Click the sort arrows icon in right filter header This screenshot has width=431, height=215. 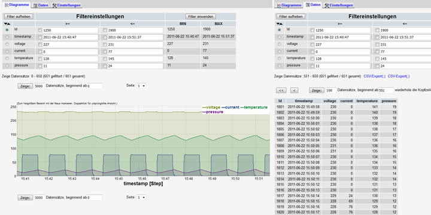click(279, 24)
